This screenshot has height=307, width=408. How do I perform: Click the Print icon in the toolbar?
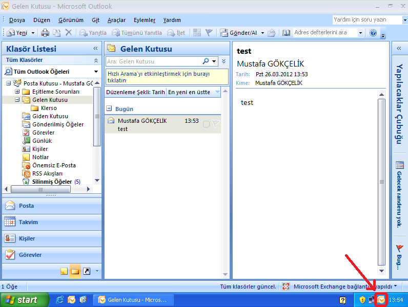click(x=45, y=33)
